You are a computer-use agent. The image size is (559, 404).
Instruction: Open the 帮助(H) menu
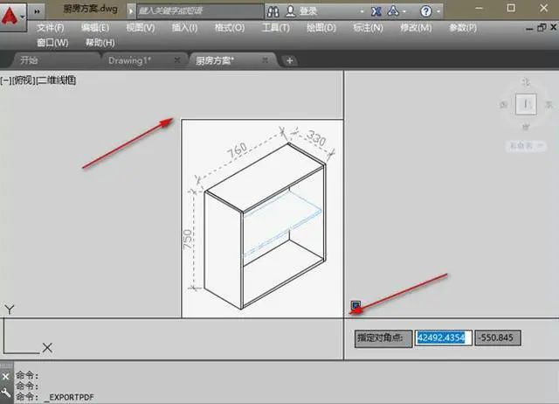pos(100,43)
